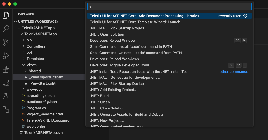Expand the wwwroot folder
The height and width of the screenshot is (140, 268).
(23, 89)
